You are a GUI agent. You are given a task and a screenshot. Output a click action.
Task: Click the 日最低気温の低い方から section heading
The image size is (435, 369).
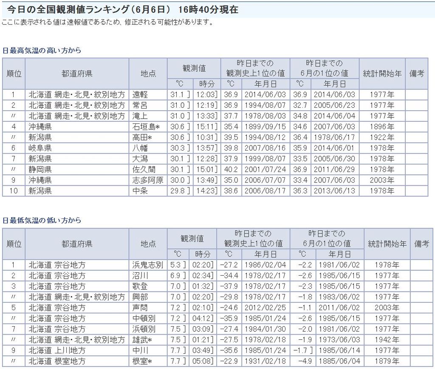[42, 221]
